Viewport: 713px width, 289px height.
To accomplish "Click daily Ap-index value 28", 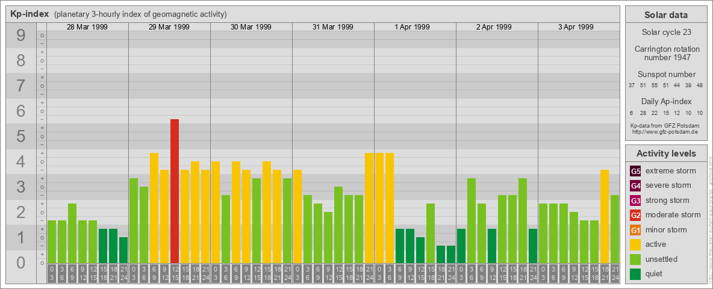I will [643, 113].
